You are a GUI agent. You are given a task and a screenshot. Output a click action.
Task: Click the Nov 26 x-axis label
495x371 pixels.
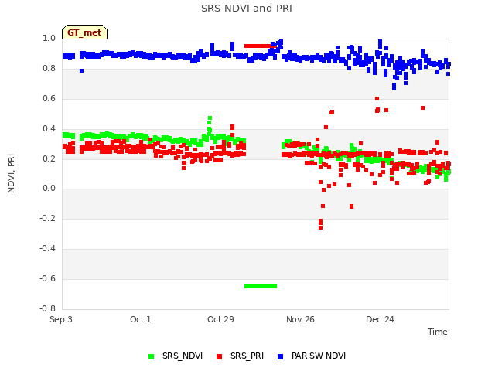300,319
